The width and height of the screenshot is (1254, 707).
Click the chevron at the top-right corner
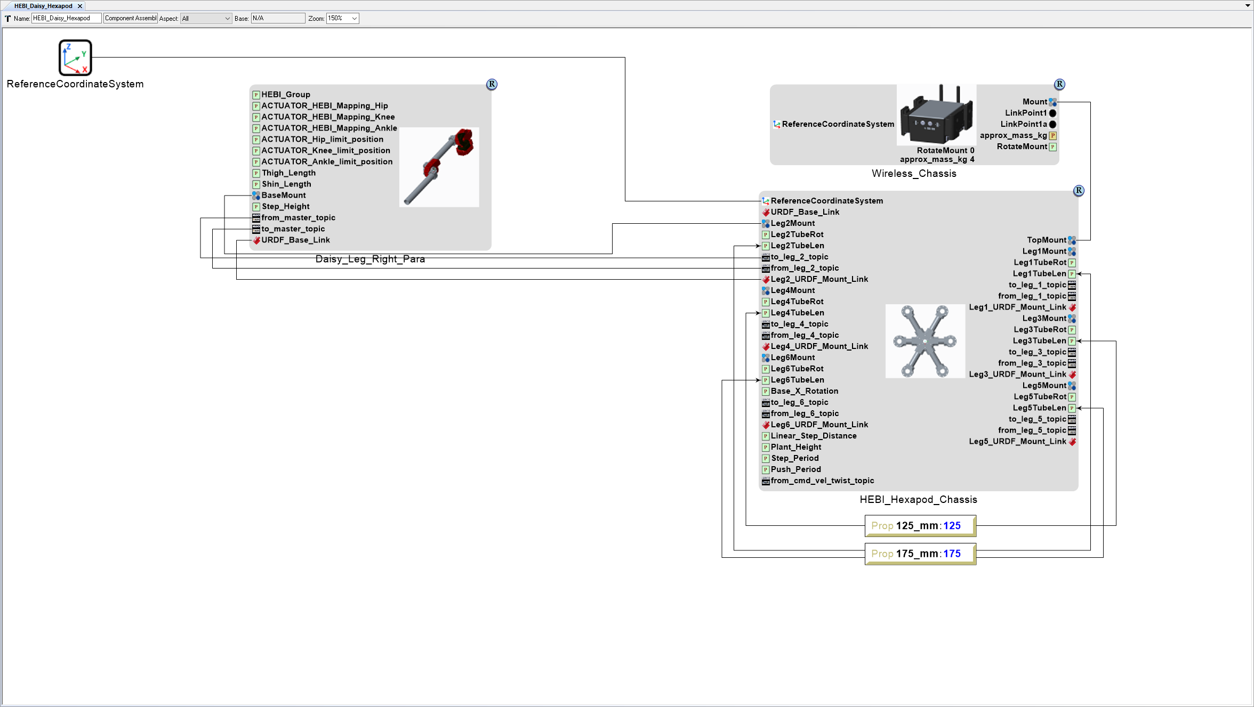[x=1247, y=6]
